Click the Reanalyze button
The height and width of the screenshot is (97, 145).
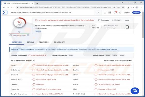coord(104,20)
